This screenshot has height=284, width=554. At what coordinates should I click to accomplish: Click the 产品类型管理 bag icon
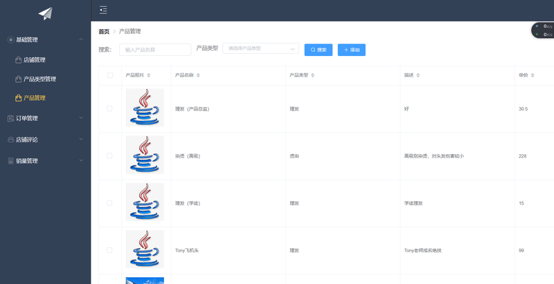pyautogui.click(x=19, y=79)
